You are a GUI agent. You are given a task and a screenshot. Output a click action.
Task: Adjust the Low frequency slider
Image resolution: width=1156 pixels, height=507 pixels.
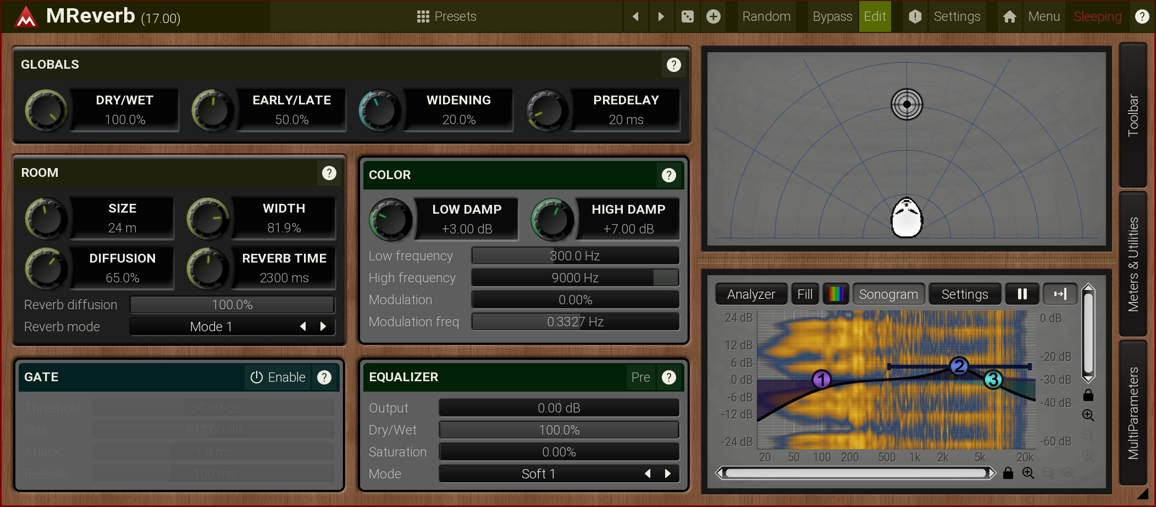pos(575,256)
